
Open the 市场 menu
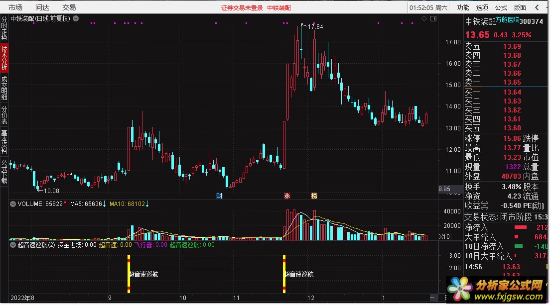click(15, 7)
